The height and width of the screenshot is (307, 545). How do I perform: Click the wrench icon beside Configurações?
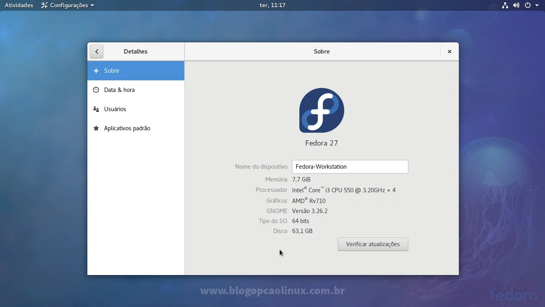[x=44, y=5]
